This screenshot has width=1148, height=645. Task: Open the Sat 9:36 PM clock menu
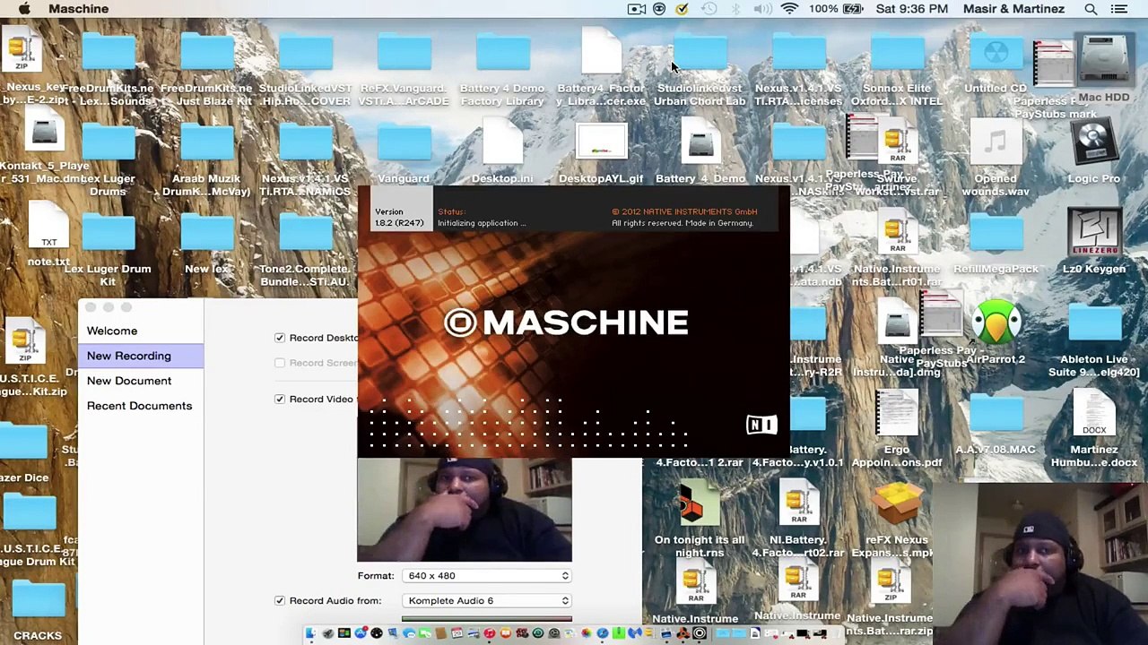tap(911, 9)
